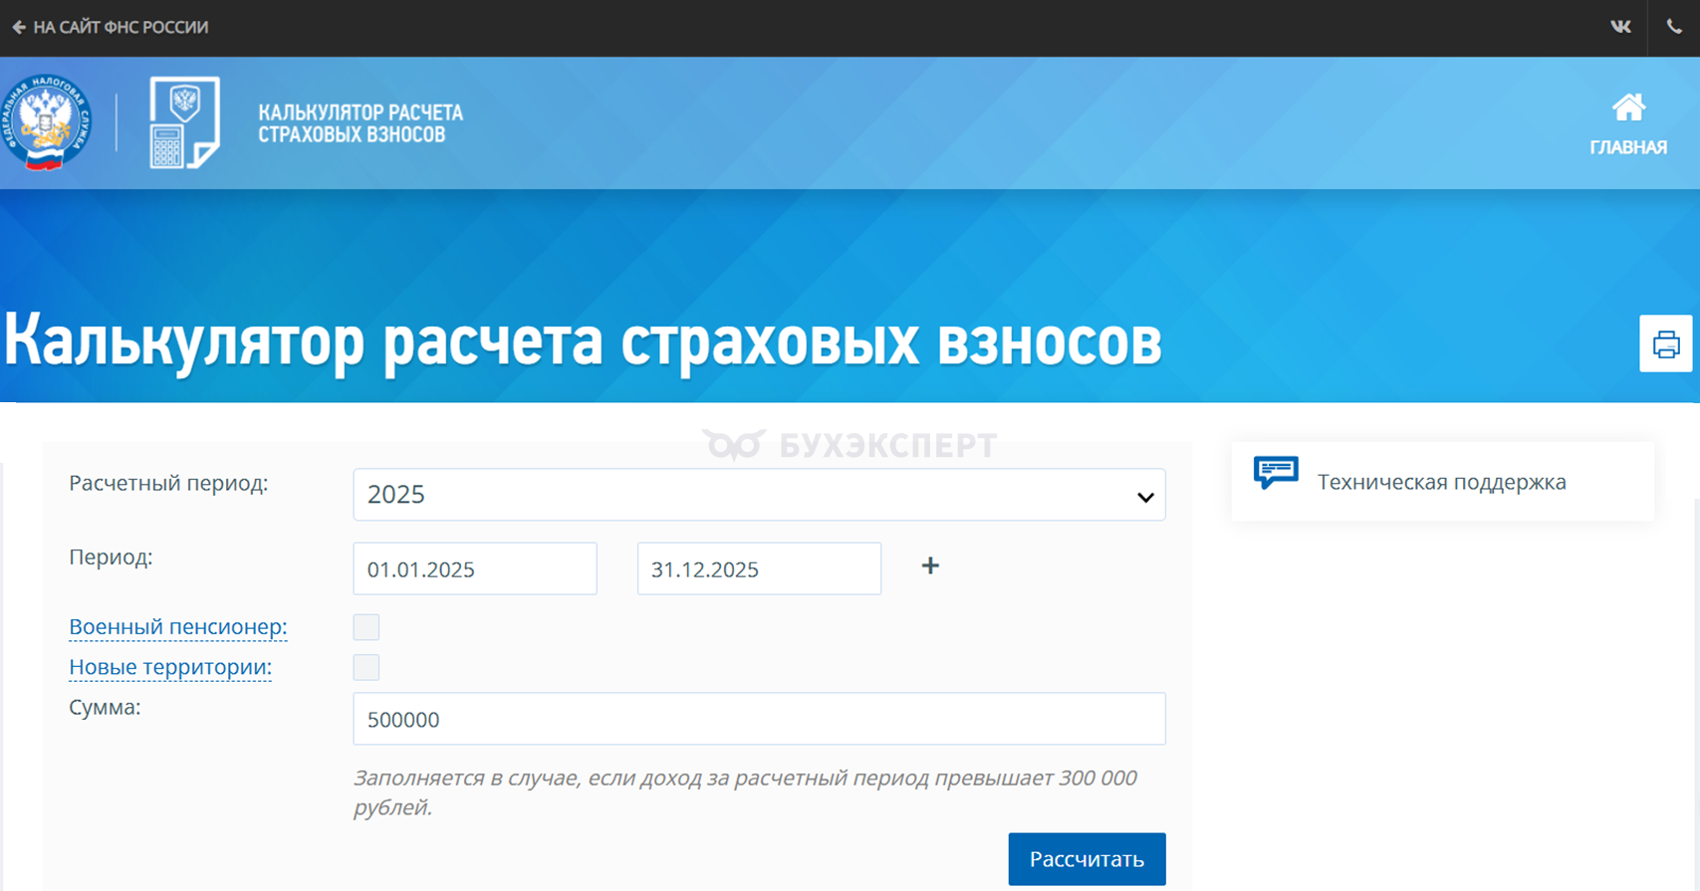The image size is (1700, 891).
Task: Click the Federal Tax Service emblem logo
Action: (46, 122)
